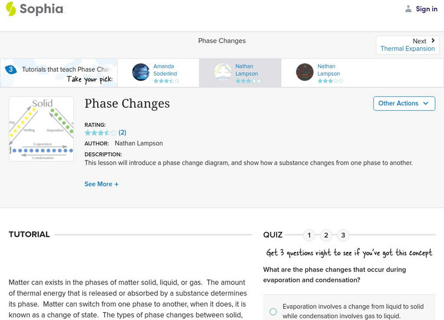444x320 pixels.
Task: Click the Next arrow chevron icon
Action: [x=433, y=41]
